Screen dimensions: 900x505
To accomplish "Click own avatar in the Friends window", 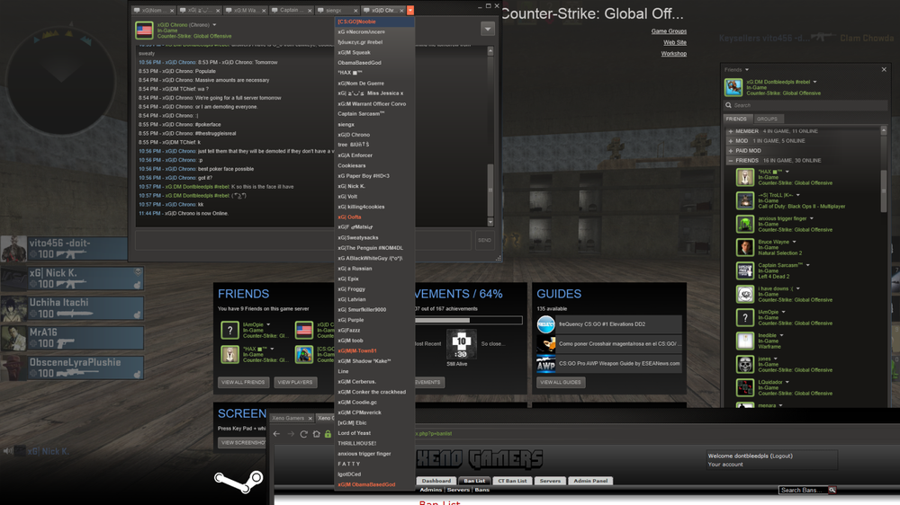I will (733, 87).
